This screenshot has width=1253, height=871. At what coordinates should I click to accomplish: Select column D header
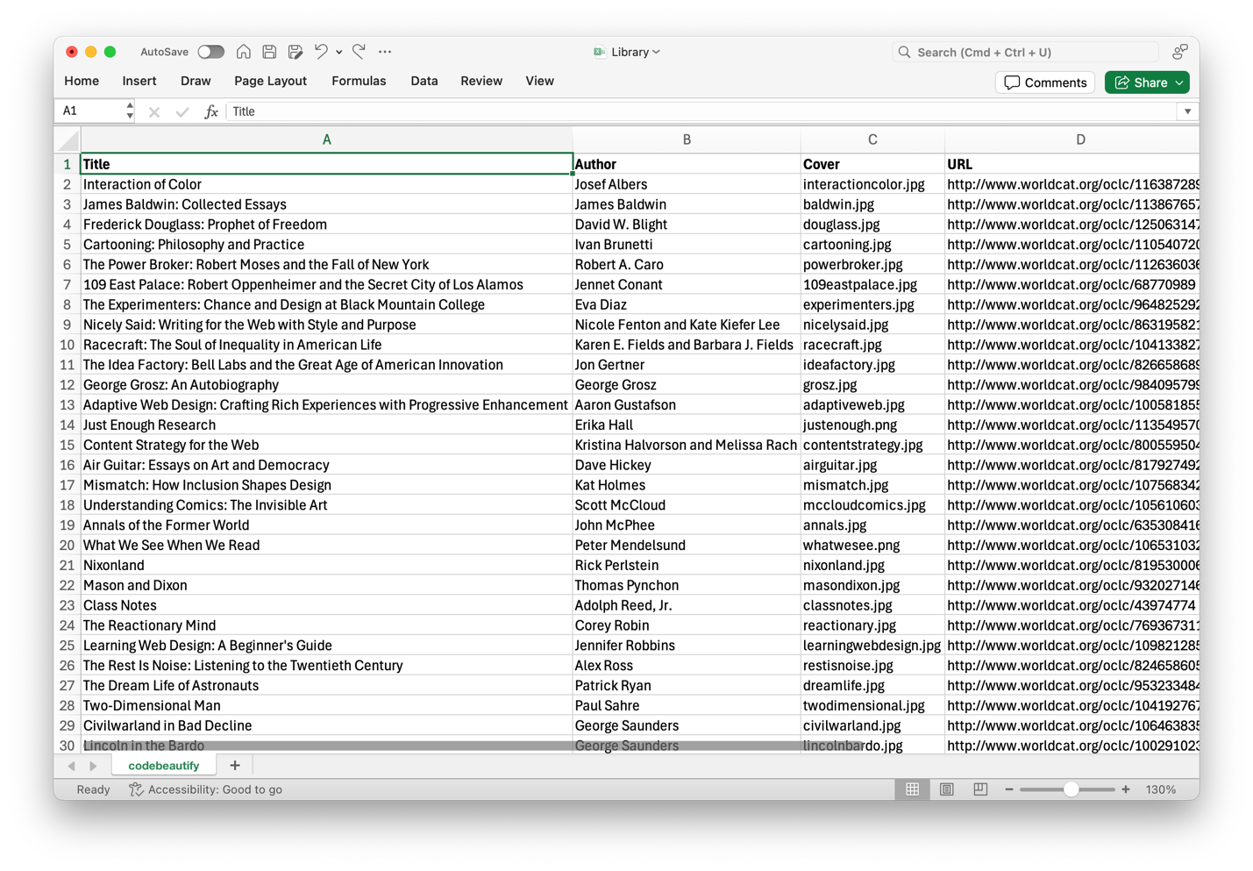pyautogui.click(x=1072, y=140)
